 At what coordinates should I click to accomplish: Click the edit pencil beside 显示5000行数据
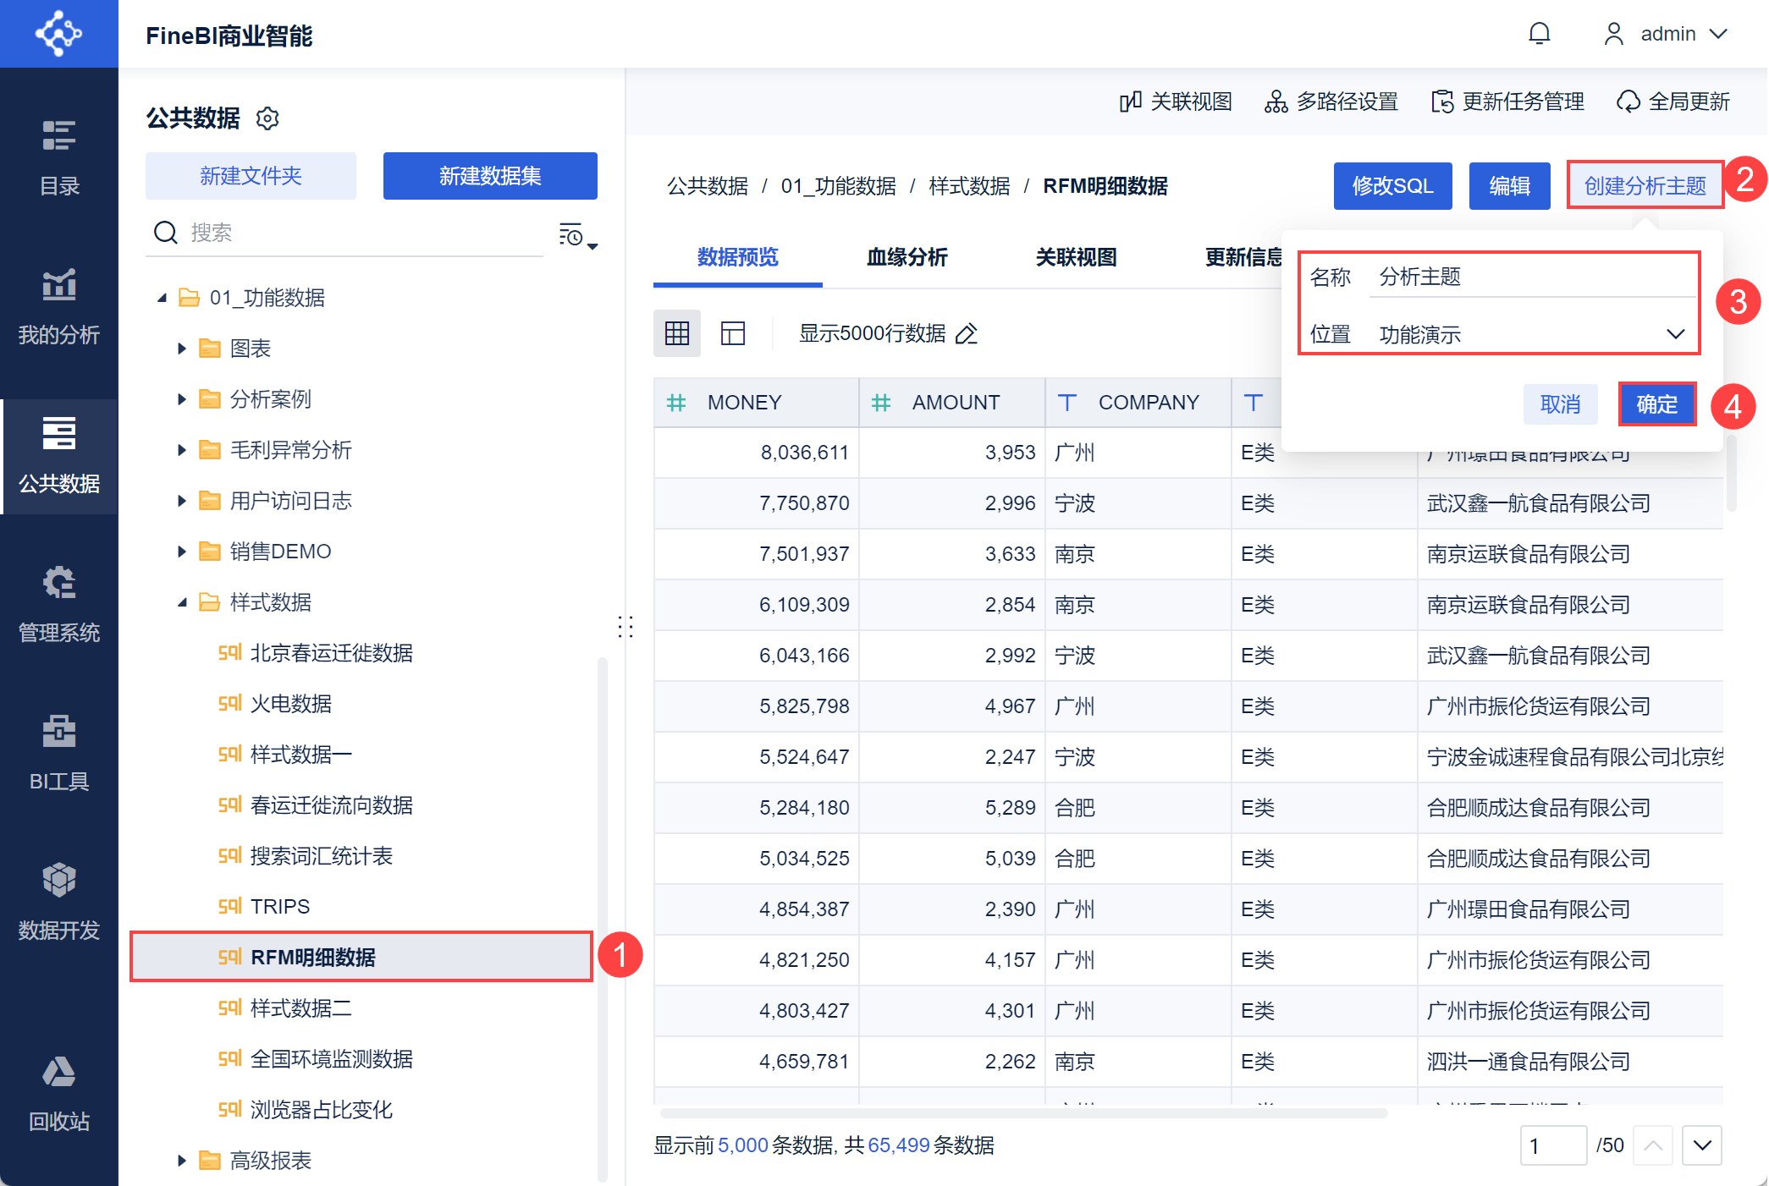[967, 333]
